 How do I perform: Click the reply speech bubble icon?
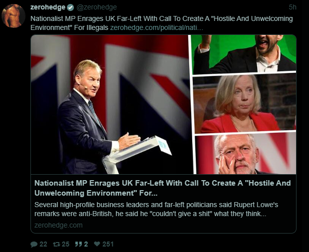coord(34,245)
